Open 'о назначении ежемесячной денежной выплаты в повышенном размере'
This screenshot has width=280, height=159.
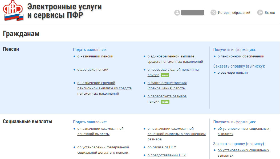[176, 134]
